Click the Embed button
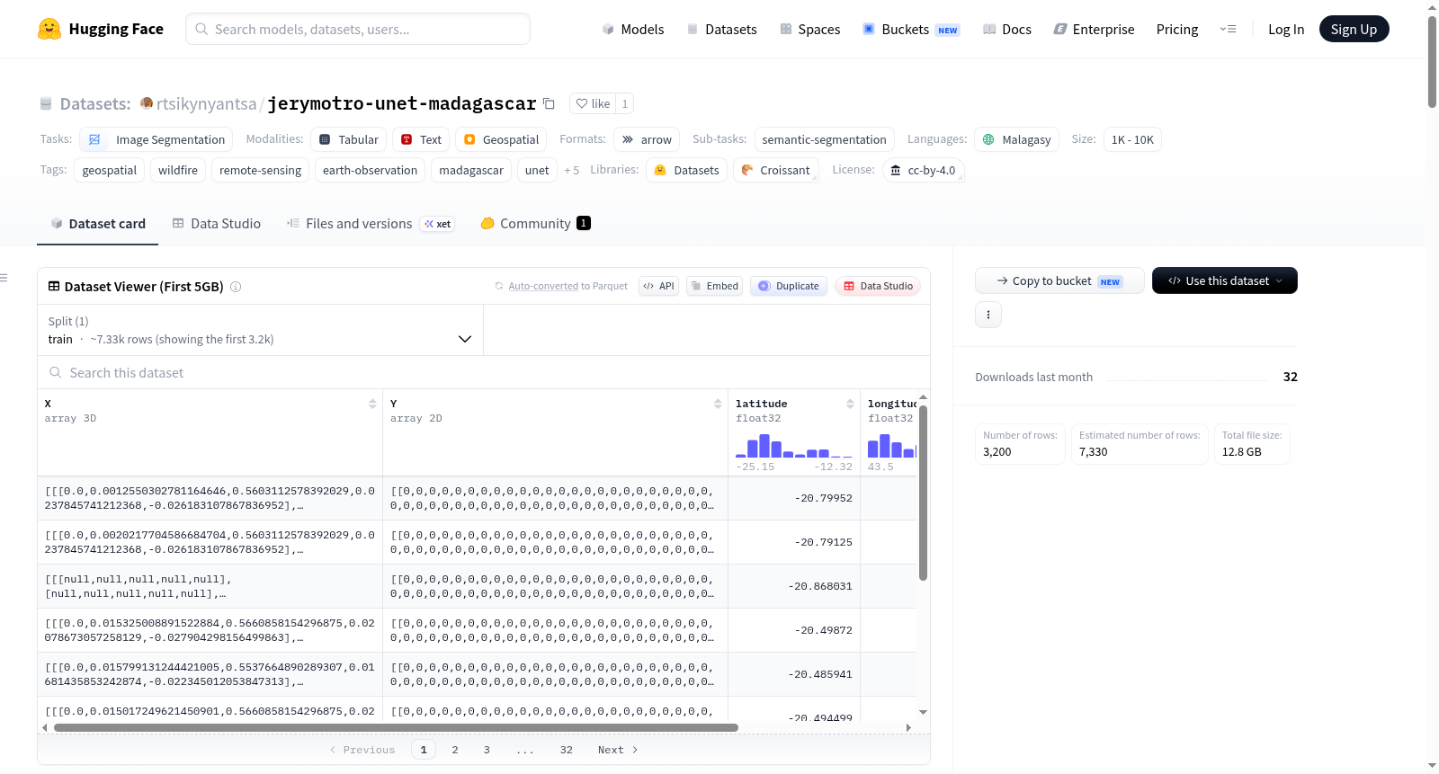Image resolution: width=1439 pixels, height=774 pixels. click(x=714, y=286)
